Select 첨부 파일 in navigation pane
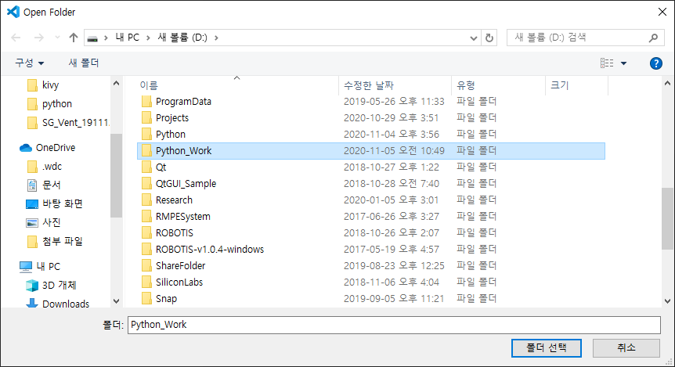 pyautogui.click(x=63, y=242)
